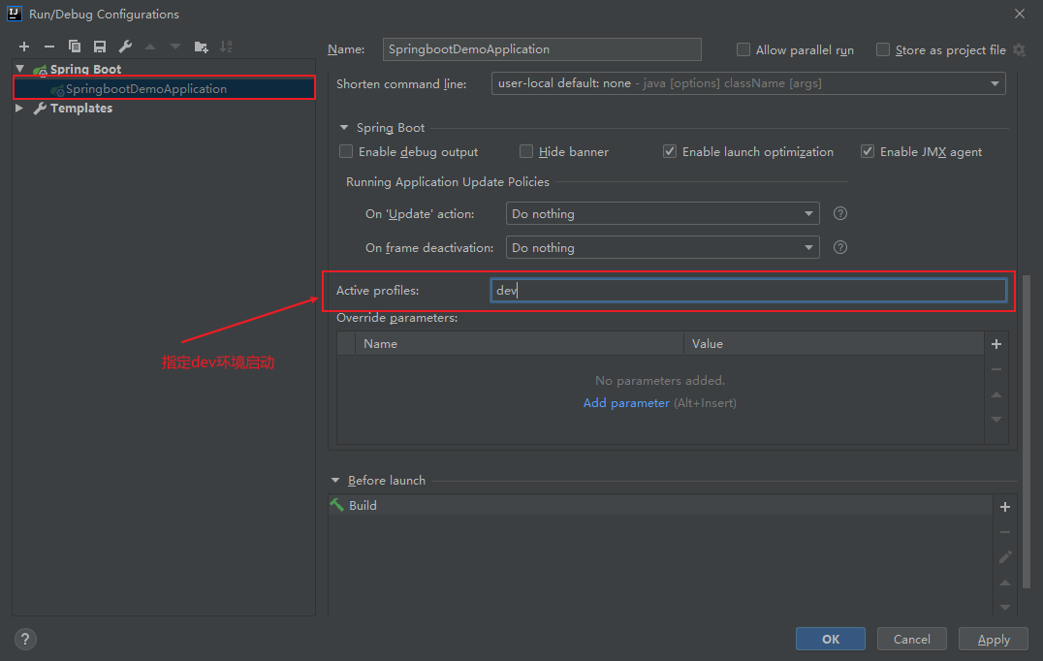Click the create folder toolbar icon

201,47
